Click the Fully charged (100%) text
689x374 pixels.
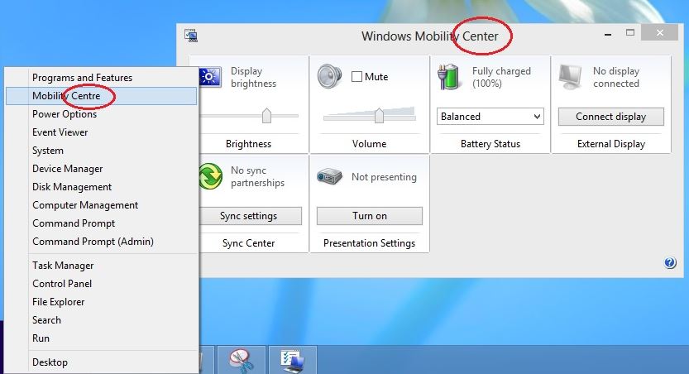[501, 77]
